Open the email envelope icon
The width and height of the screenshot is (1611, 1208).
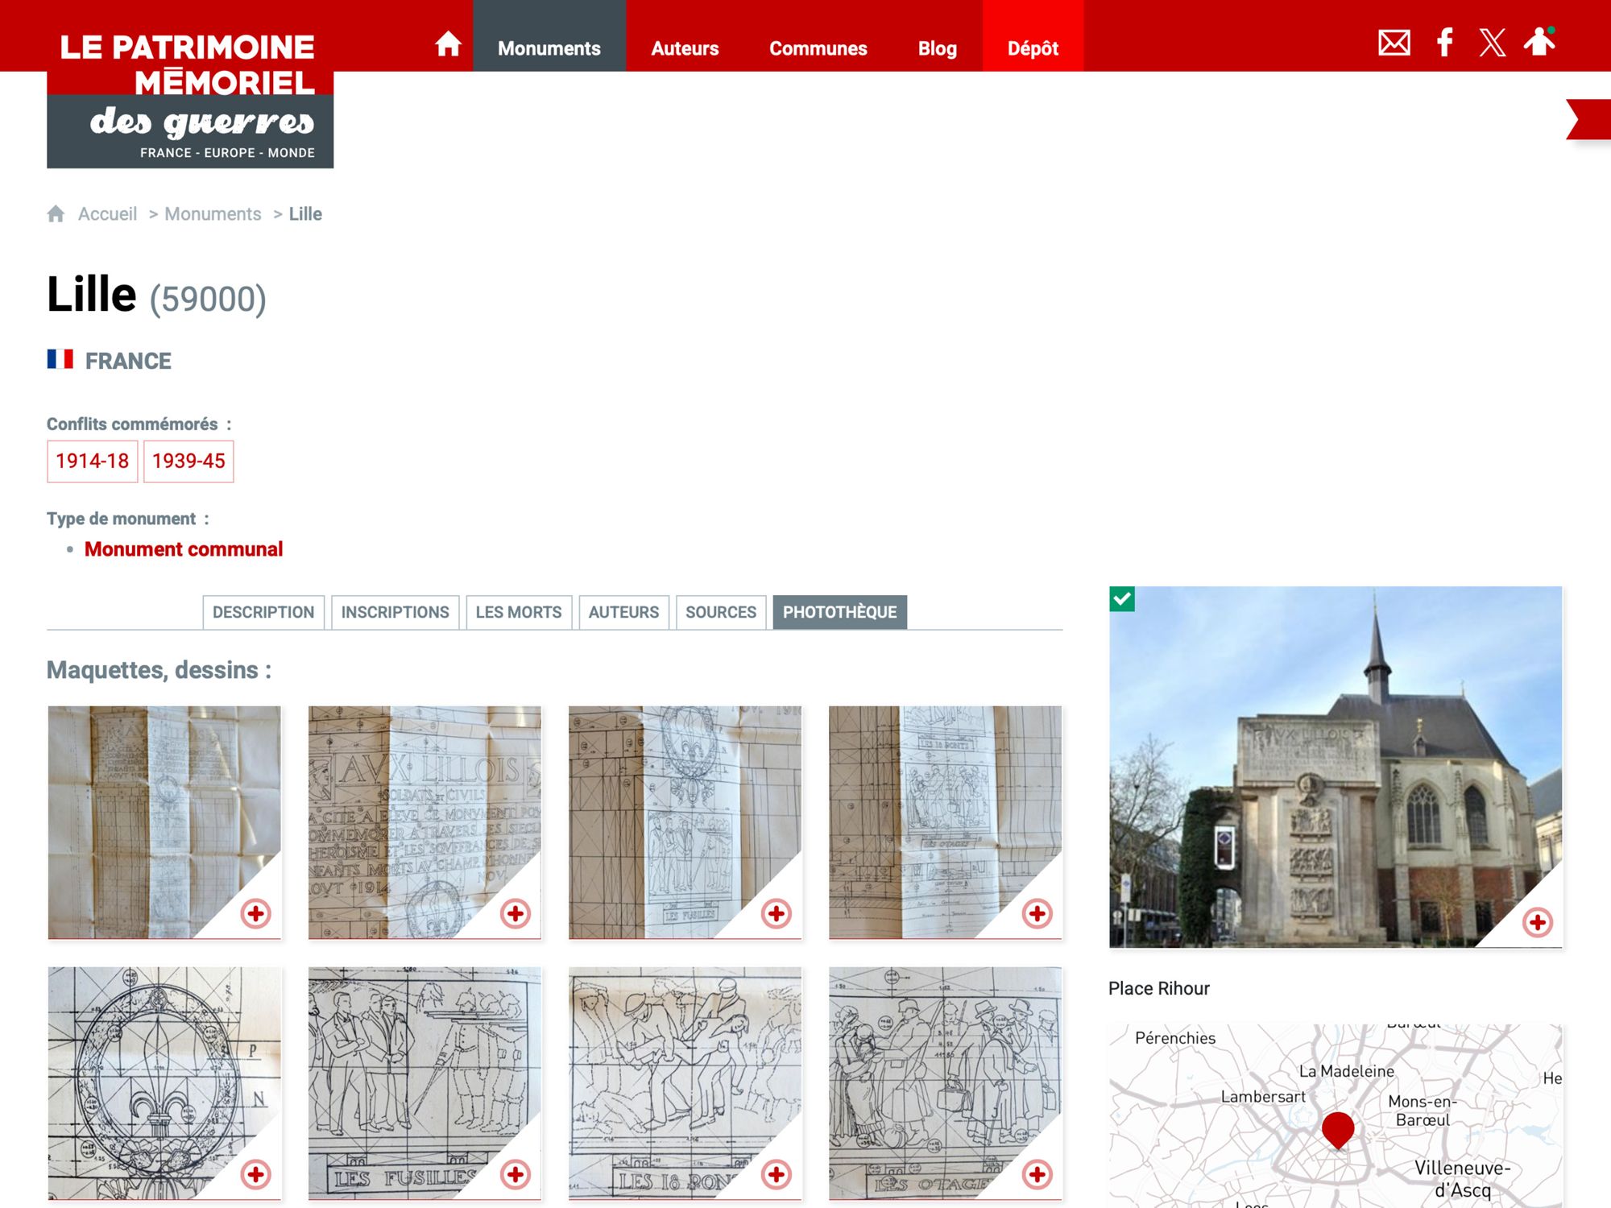point(1394,43)
